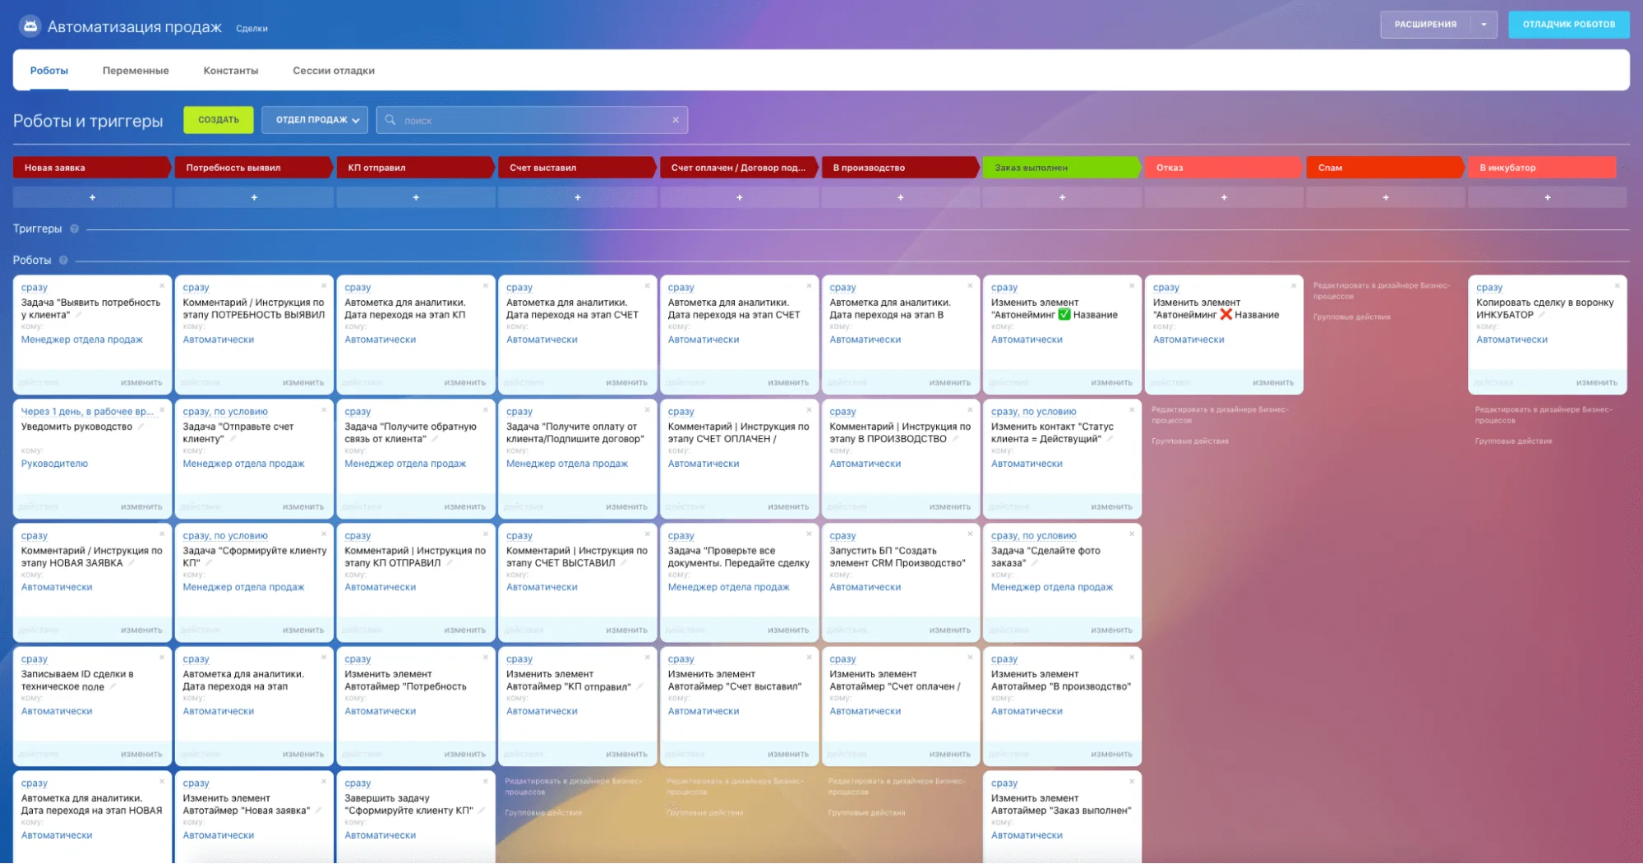Click the СОЗДАТЬ button
This screenshot has width=1643, height=864.
pyautogui.click(x=219, y=120)
